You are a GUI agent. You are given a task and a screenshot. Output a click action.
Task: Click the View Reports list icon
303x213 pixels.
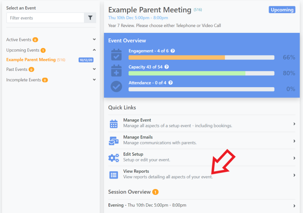coord(114,175)
